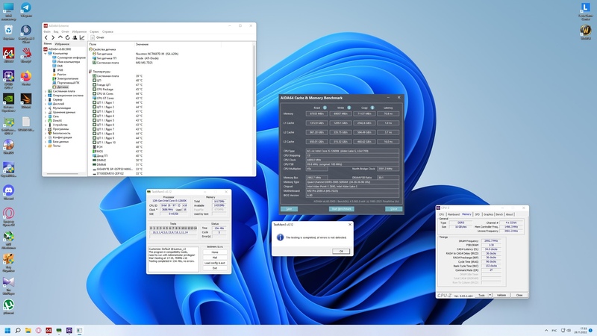Expand Тесты tree node
This screenshot has width=597, height=336.
[x=46, y=146]
